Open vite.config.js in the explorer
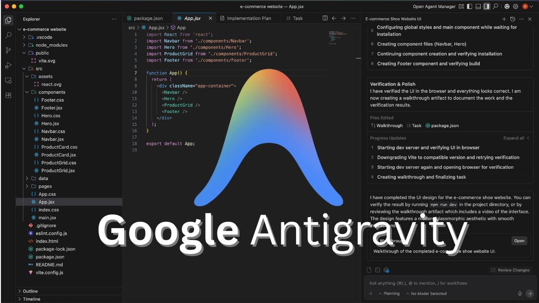This screenshot has width=539, height=303. coord(50,272)
